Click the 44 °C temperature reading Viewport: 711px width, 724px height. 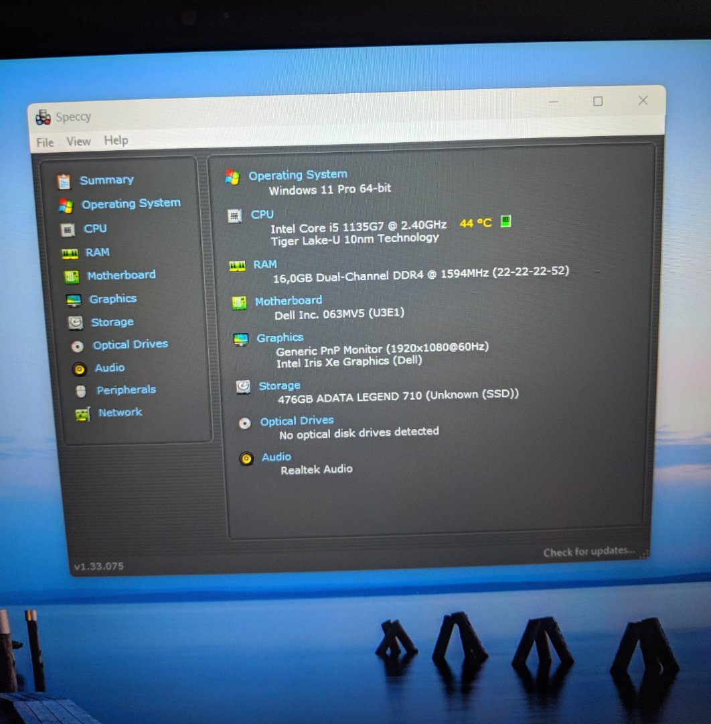(x=475, y=223)
